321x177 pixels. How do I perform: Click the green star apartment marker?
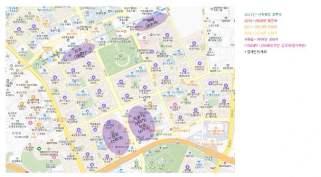point(39,149)
